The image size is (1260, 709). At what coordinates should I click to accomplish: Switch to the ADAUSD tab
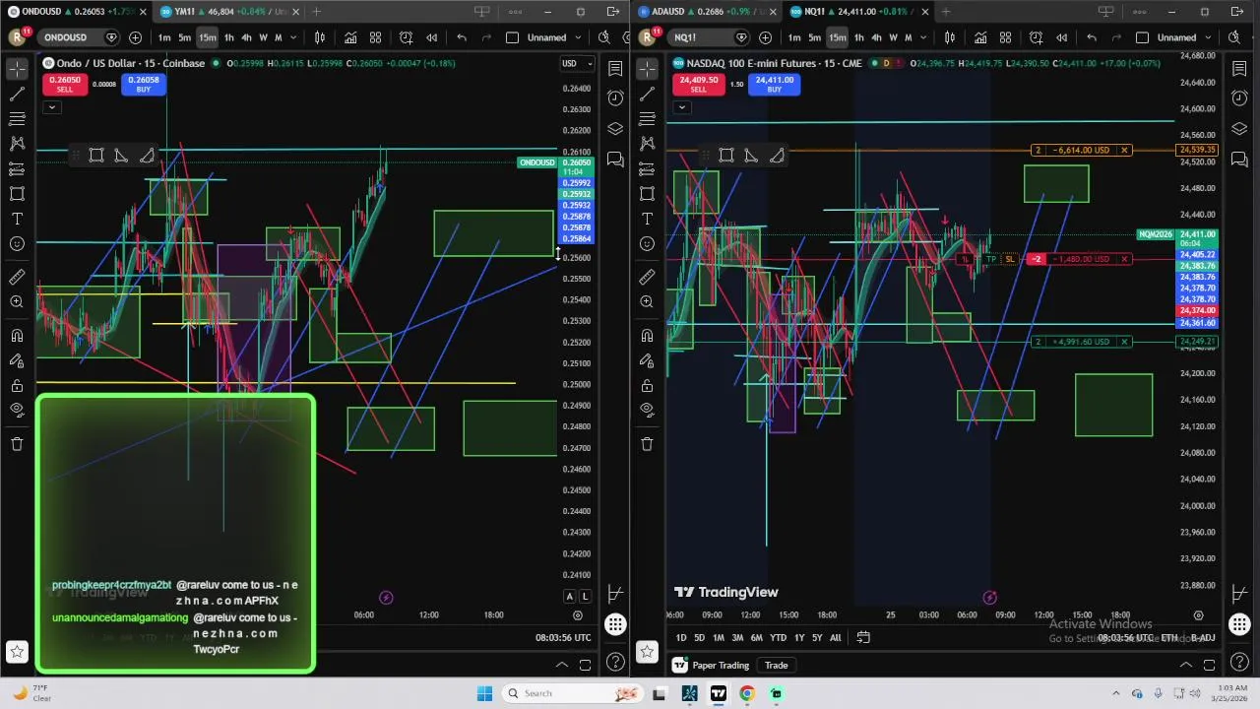coord(700,12)
